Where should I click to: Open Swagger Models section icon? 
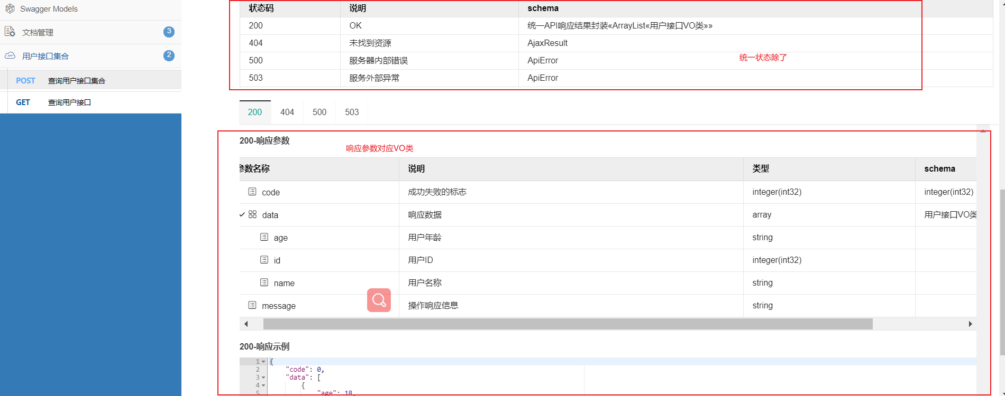(10, 8)
